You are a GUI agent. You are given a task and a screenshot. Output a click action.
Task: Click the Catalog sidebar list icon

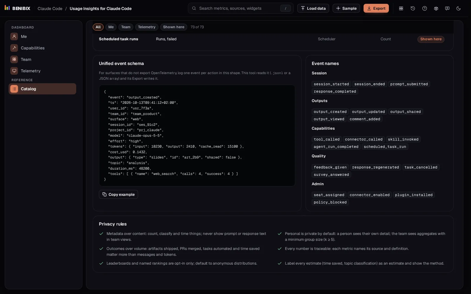click(x=14, y=89)
